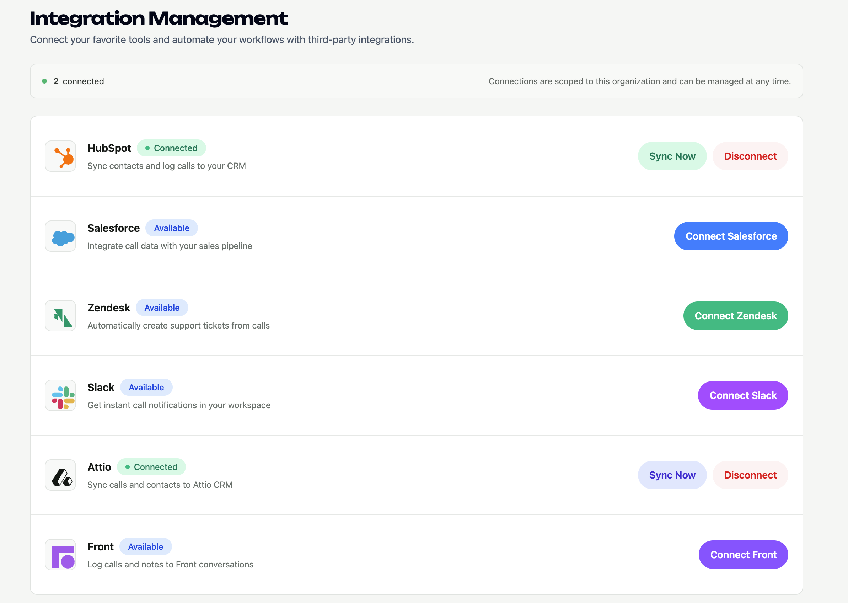Click the HubSpot Connected status badge
Screen dimensions: 848x603
coord(171,148)
